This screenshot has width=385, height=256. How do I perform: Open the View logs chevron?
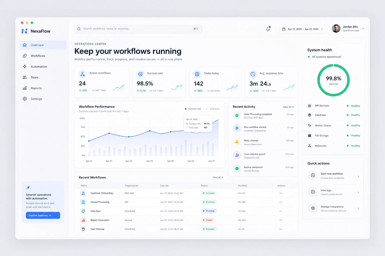coord(358,192)
